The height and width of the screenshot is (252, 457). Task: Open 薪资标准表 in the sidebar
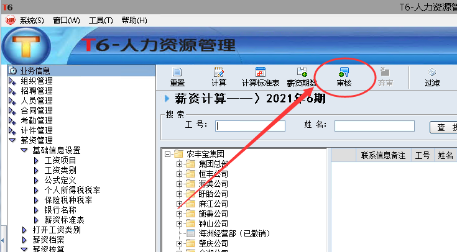[x=64, y=220]
